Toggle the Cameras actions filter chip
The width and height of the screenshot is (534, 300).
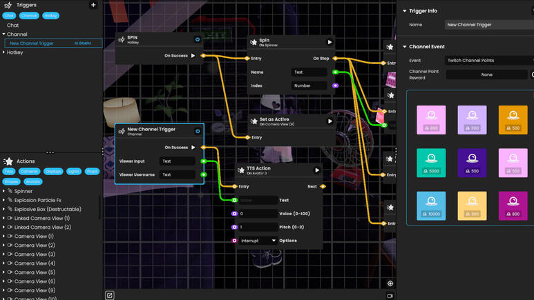[x=29, y=172]
